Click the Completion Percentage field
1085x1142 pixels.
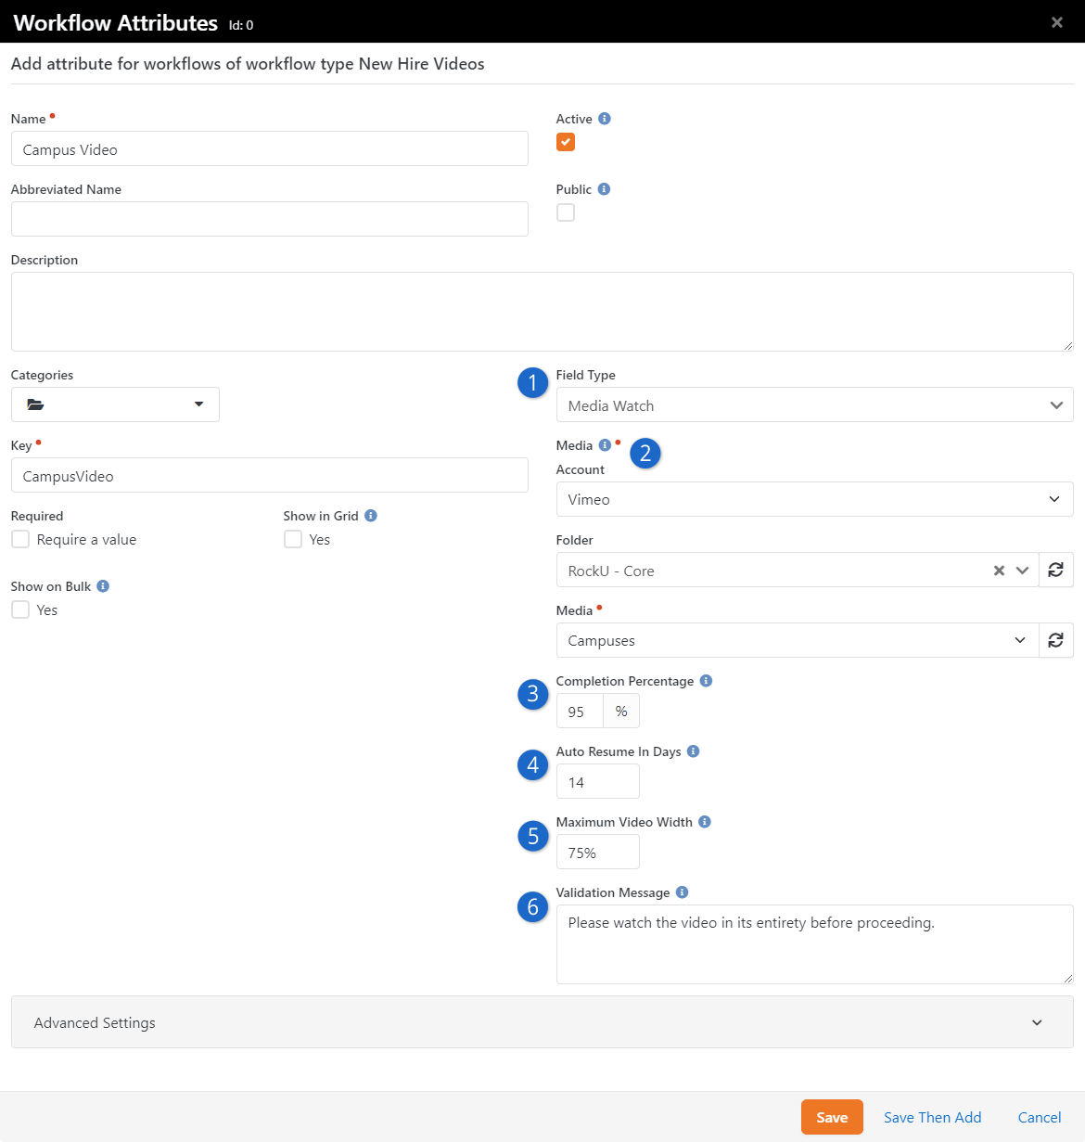click(x=580, y=711)
